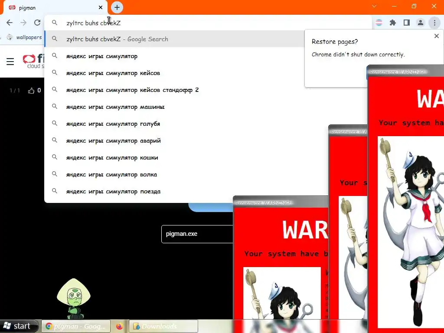Minimize the Chrome window

point(394,6)
